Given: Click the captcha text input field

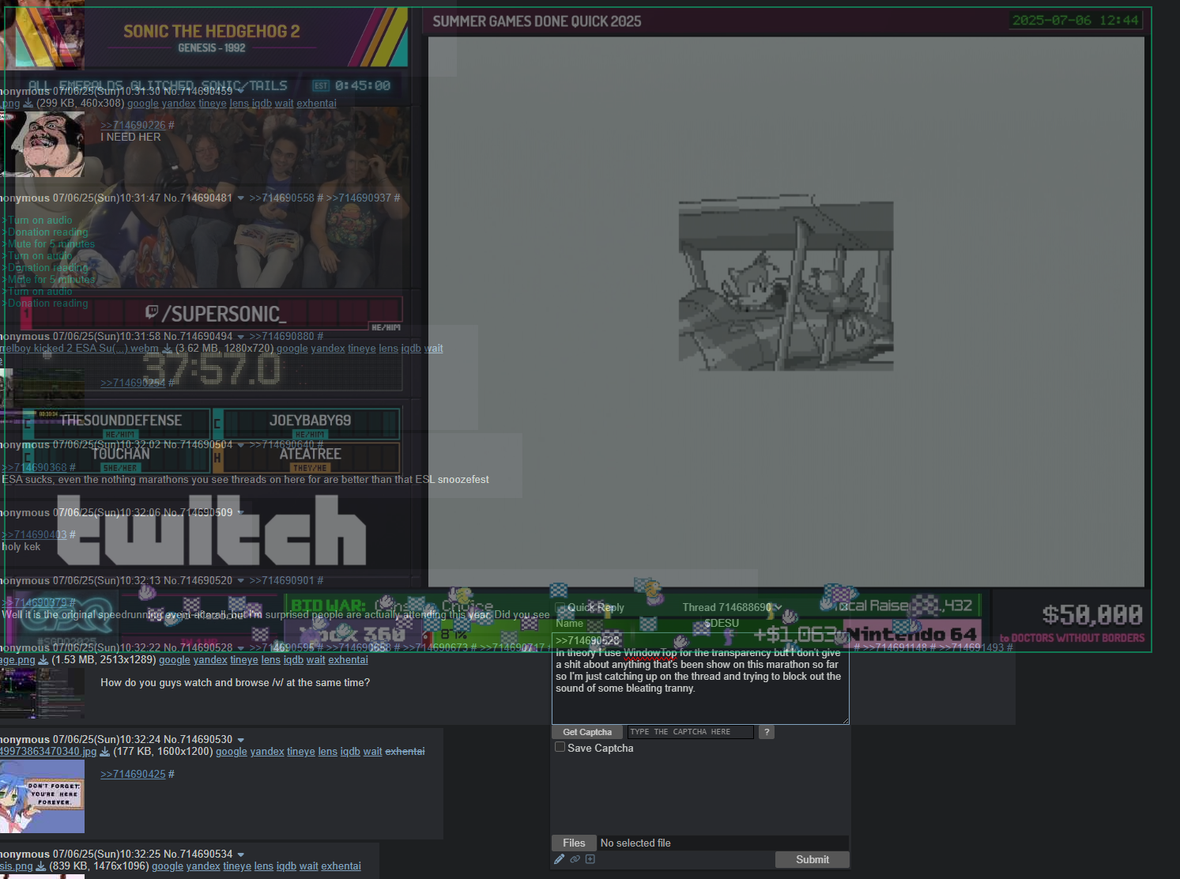Looking at the screenshot, I should [x=690, y=732].
